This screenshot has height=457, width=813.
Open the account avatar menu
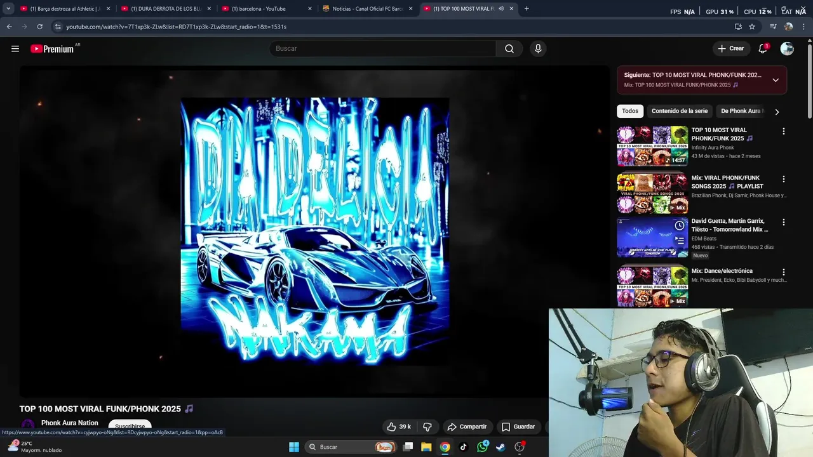click(x=787, y=49)
